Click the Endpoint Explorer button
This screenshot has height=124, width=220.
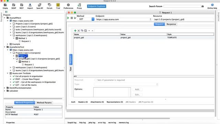(x=97, y=6)
